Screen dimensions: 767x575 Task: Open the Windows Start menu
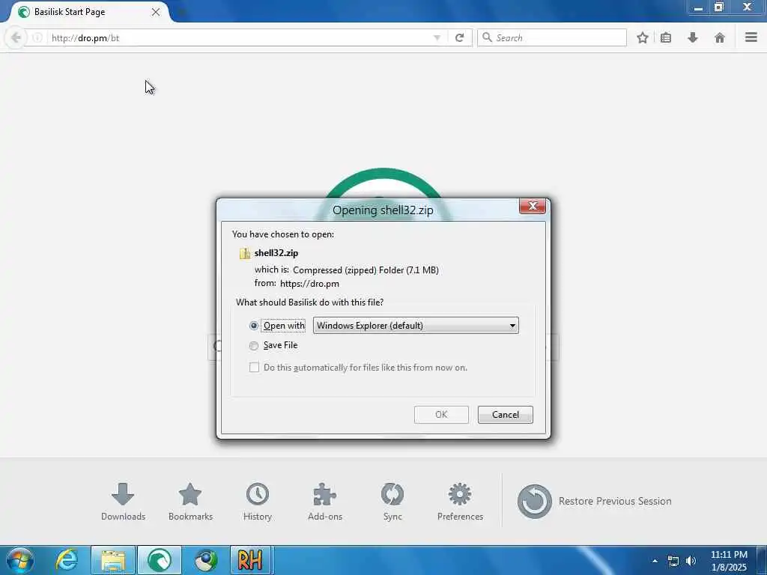(x=20, y=560)
